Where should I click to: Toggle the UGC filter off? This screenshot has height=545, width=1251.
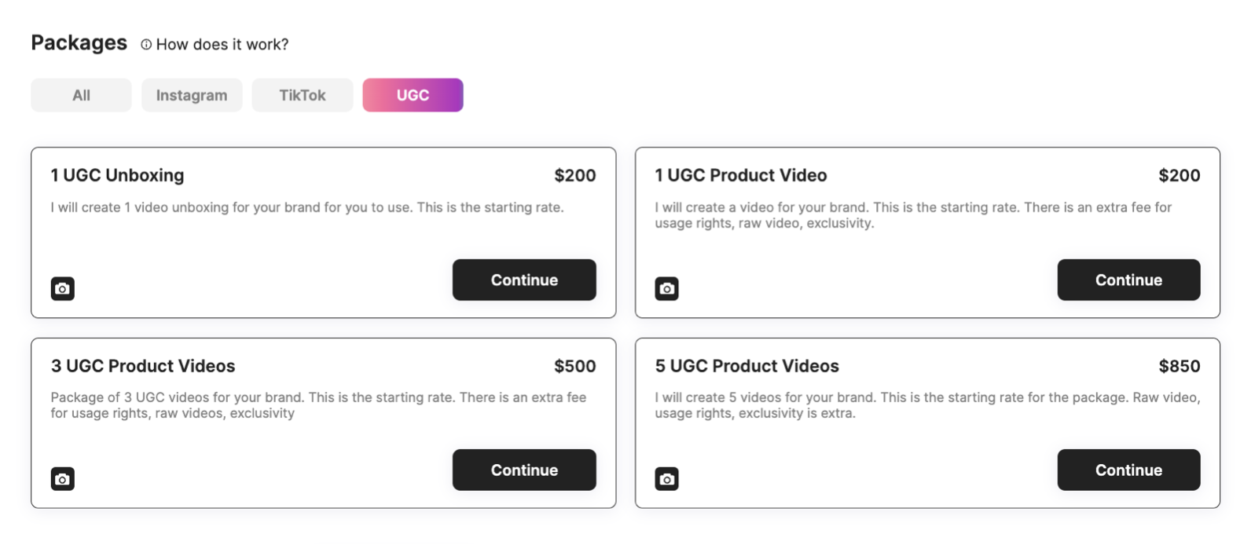(413, 94)
